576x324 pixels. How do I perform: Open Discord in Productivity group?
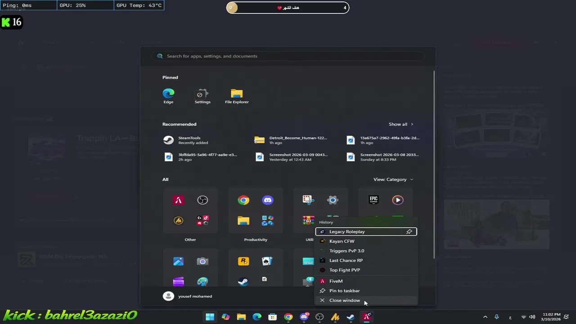tap(268, 200)
